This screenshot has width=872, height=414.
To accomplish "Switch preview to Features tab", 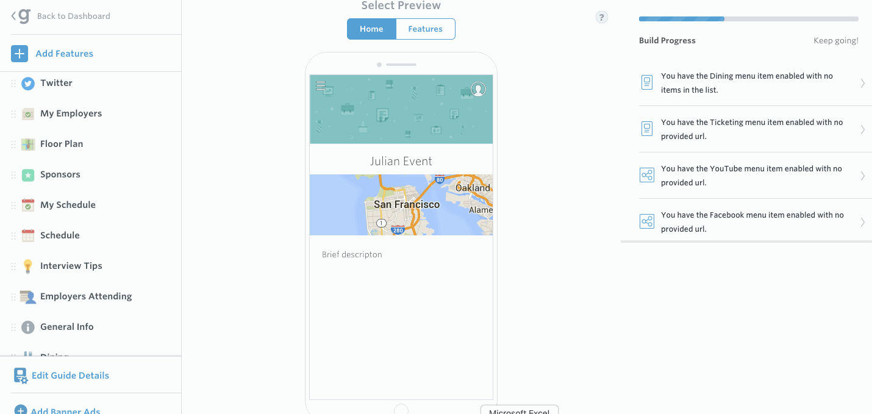I will [425, 29].
